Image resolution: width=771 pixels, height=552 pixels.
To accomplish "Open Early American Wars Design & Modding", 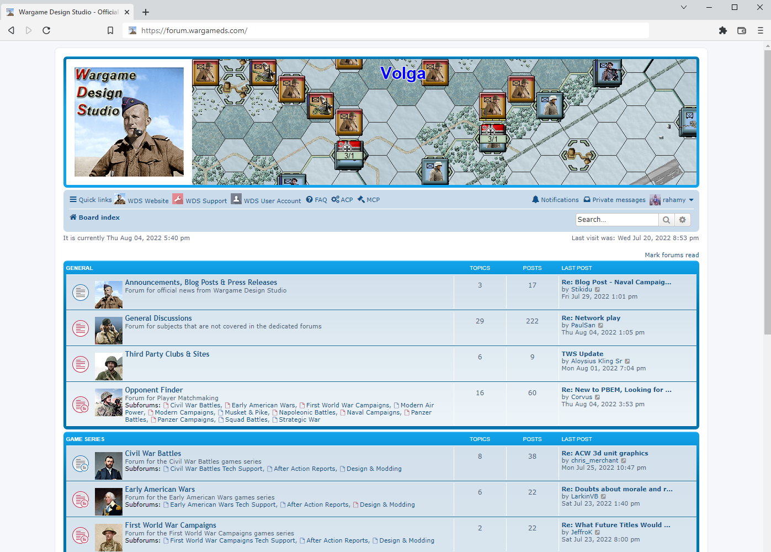I will point(387,505).
